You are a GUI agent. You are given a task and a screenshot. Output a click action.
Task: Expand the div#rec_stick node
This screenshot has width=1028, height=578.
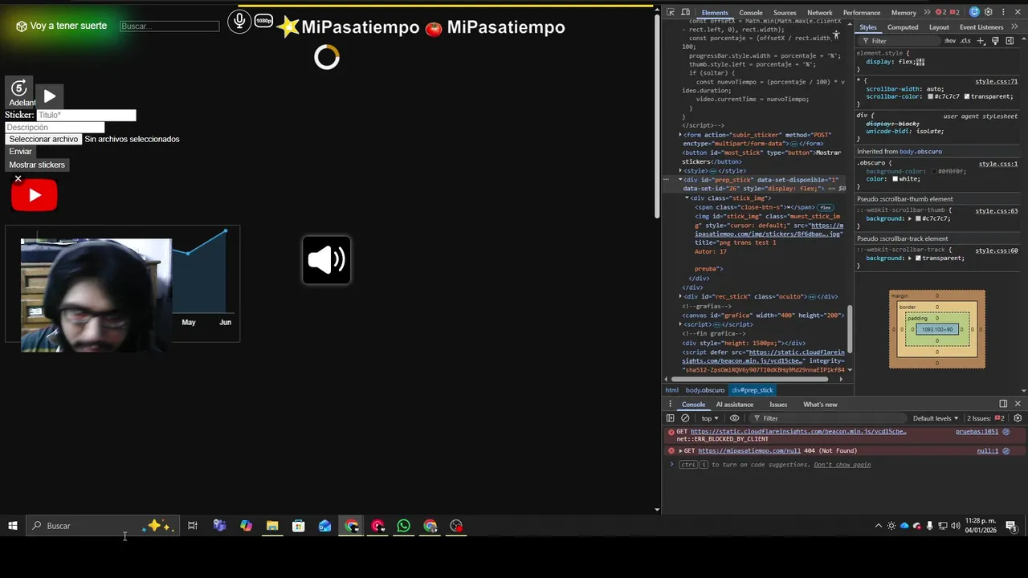click(x=680, y=296)
